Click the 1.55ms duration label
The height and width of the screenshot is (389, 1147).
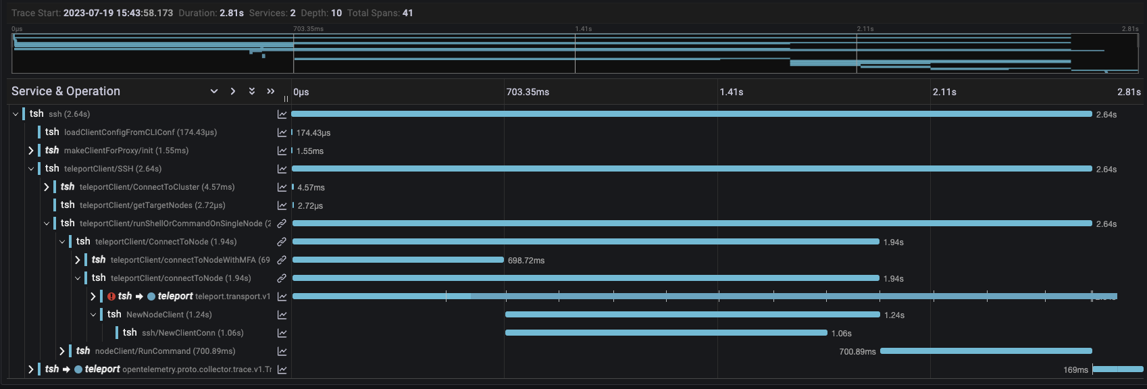310,151
